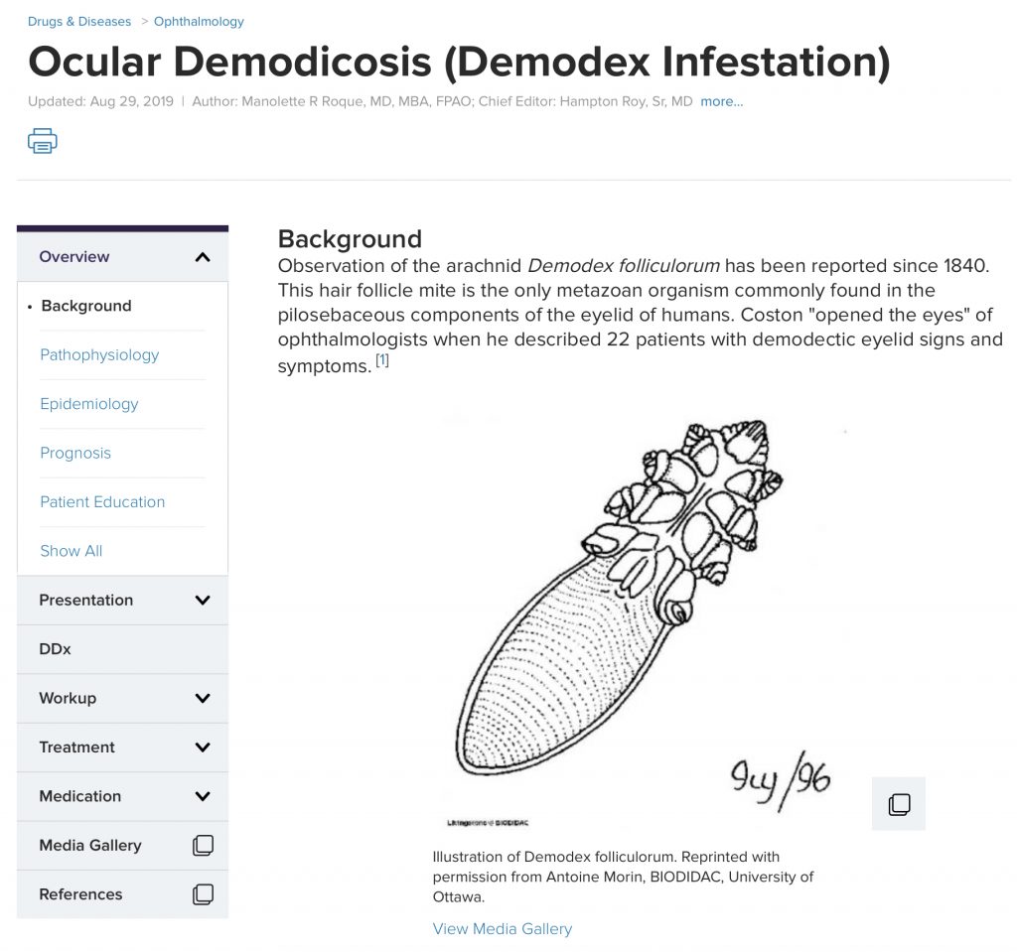Image resolution: width=1017 pixels, height=952 pixels.
Task: Click Show All in the Overview list
Action: click(71, 550)
